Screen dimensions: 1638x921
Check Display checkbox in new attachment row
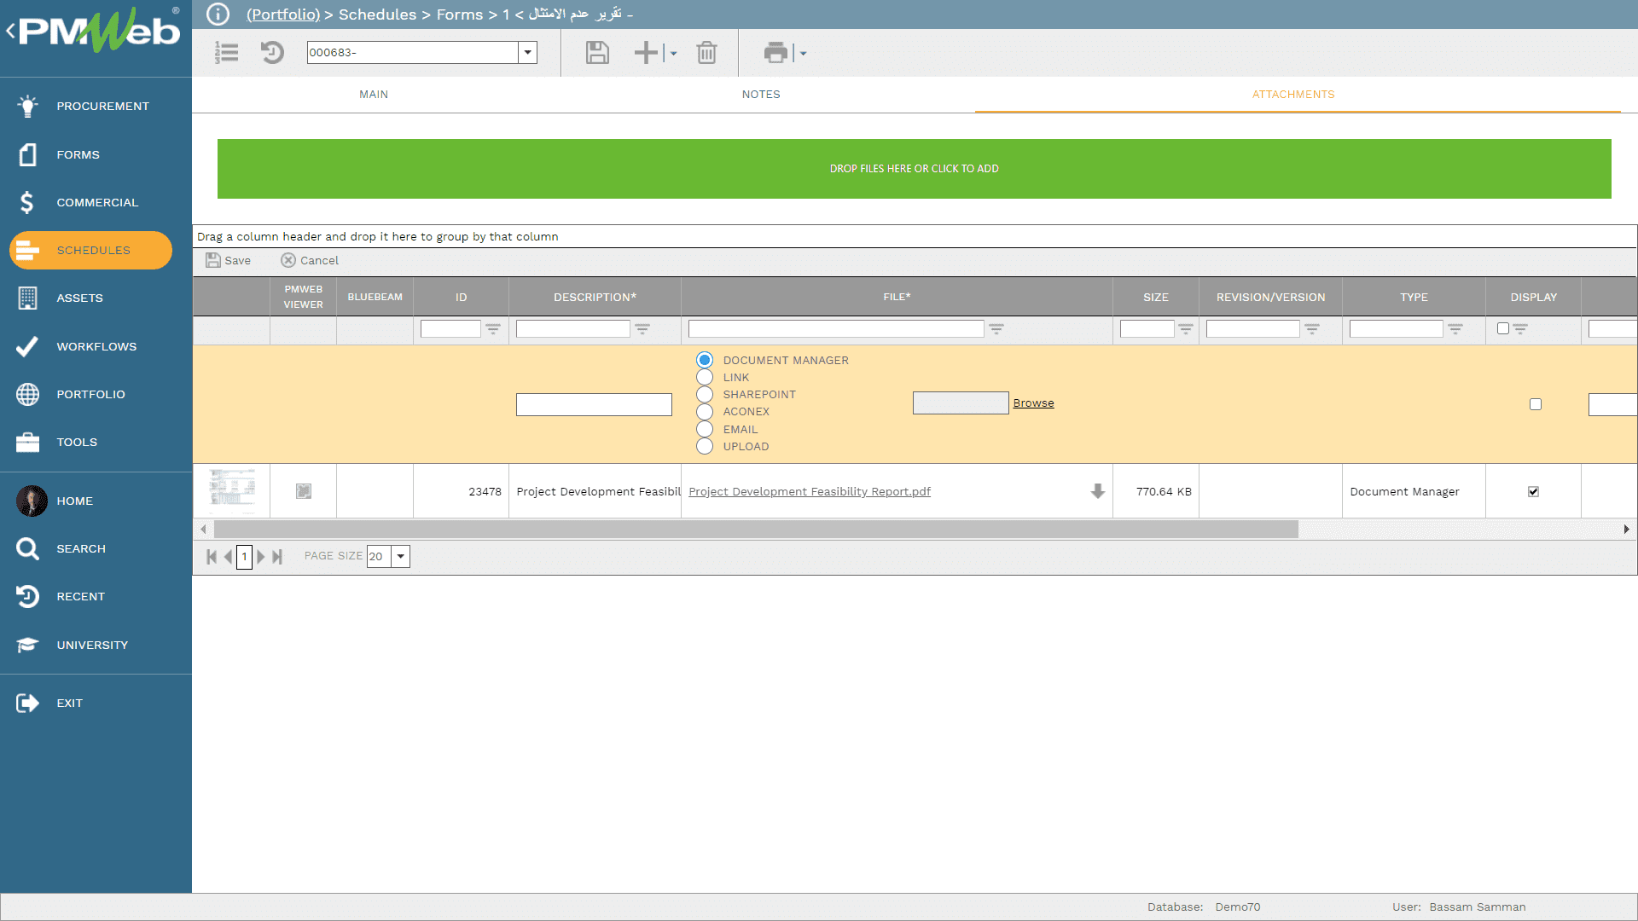tap(1536, 404)
